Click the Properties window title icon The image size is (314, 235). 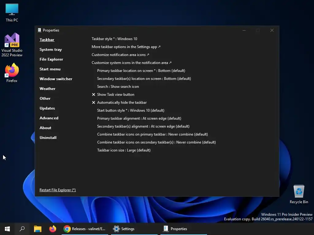[x=40, y=30]
